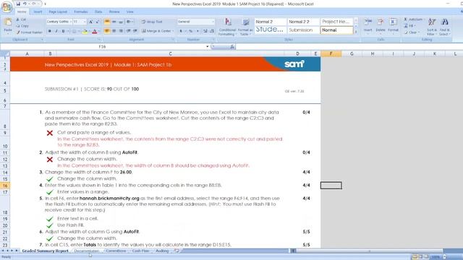Open the Documentation sheet tab
The height and width of the screenshot is (260, 463).
(87, 251)
